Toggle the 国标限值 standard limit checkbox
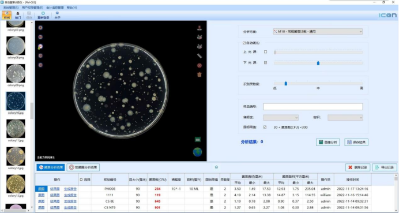This screenshot has width=399, height=213. (265, 127)
